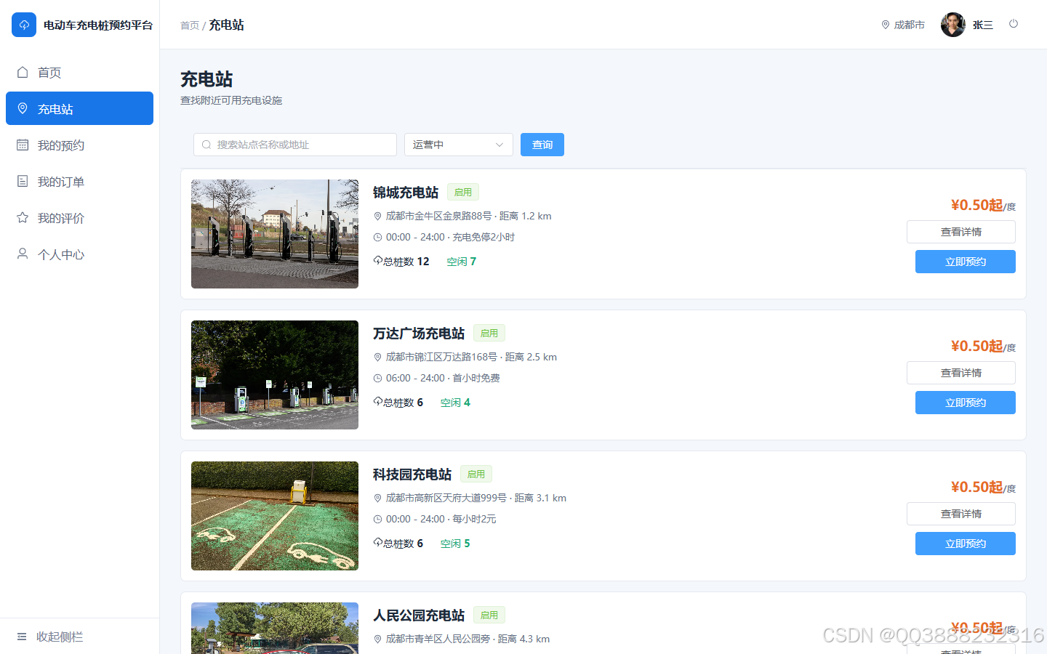Go to 首页 in sidebar menu
This screenshot has width=1047, height=654.
point(79,72)
